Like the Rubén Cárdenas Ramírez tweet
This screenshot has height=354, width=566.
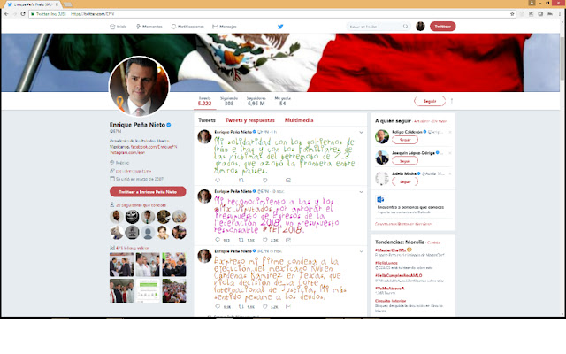point(265,307)
